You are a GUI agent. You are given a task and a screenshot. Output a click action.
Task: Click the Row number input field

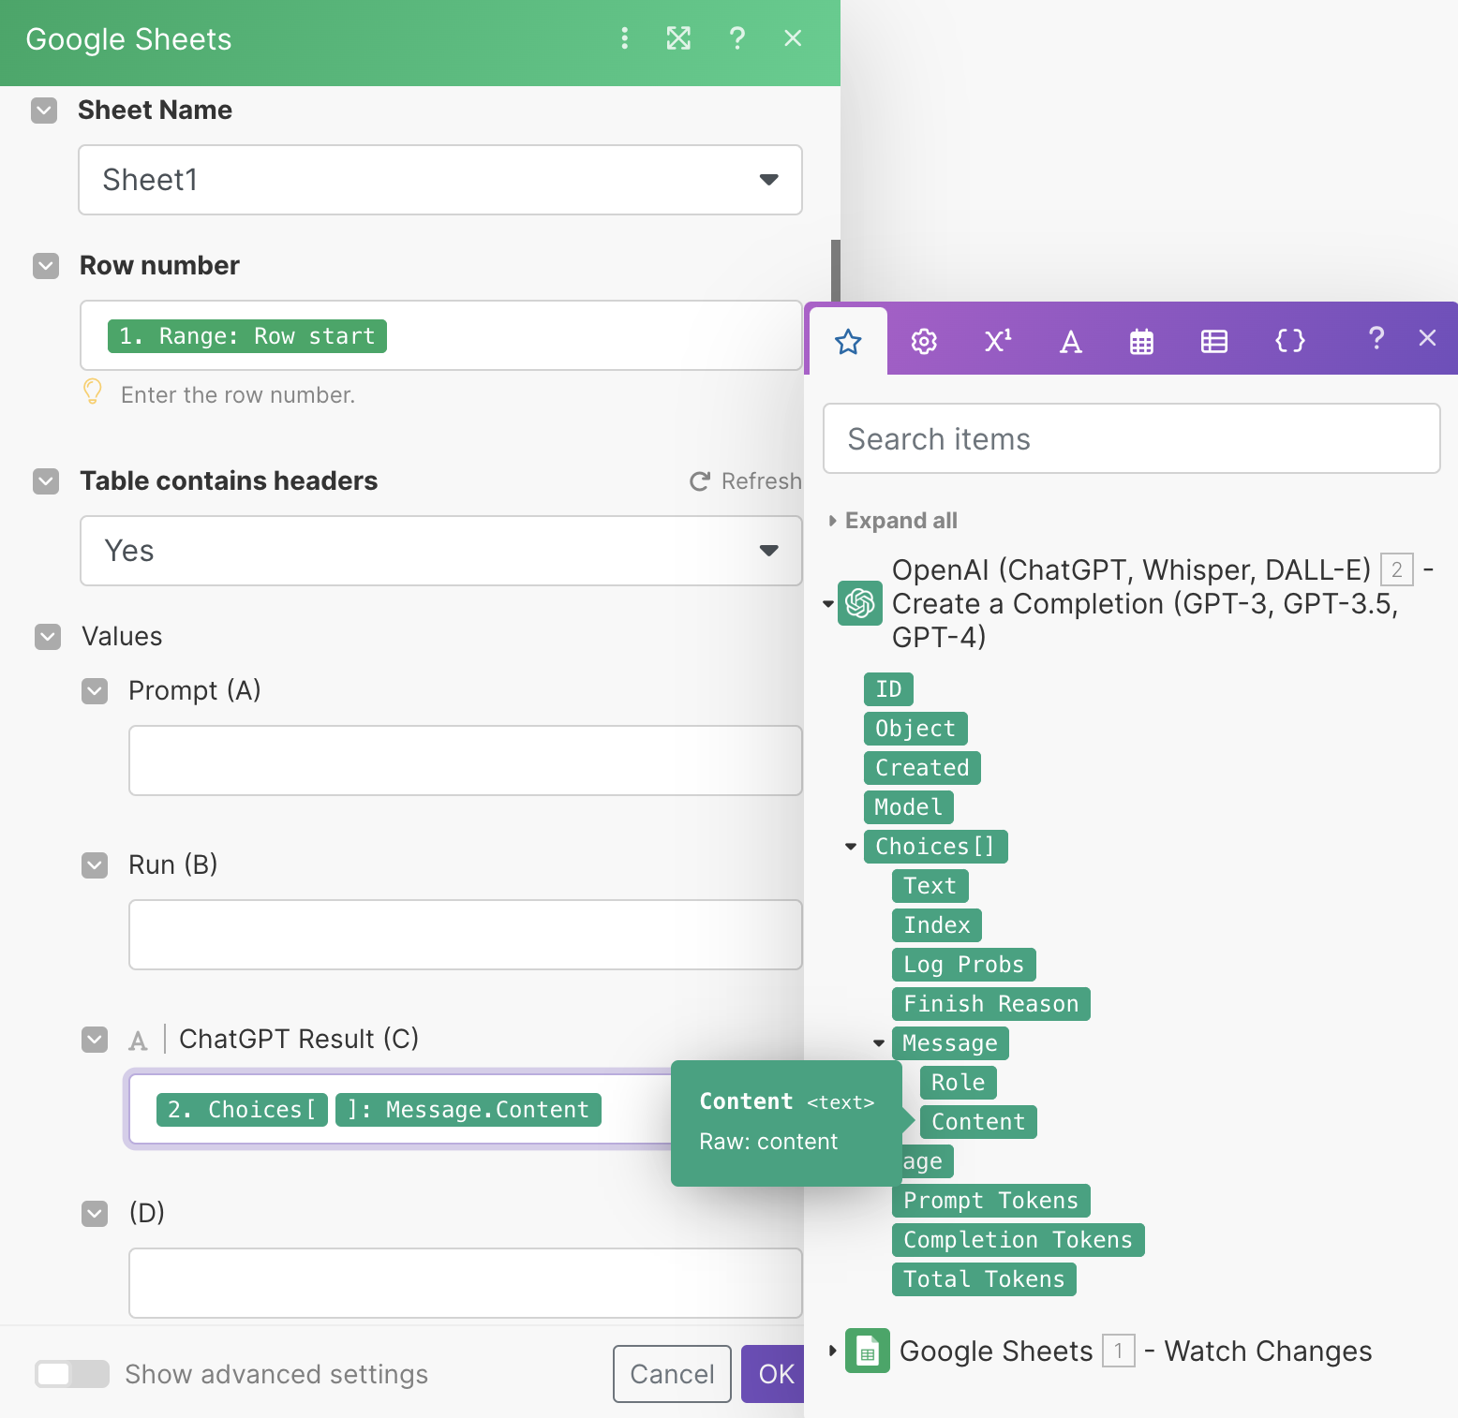tap(441, 335)
